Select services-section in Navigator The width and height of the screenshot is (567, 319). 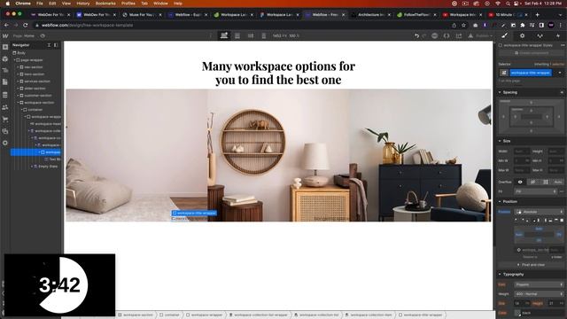click(37, 82)
